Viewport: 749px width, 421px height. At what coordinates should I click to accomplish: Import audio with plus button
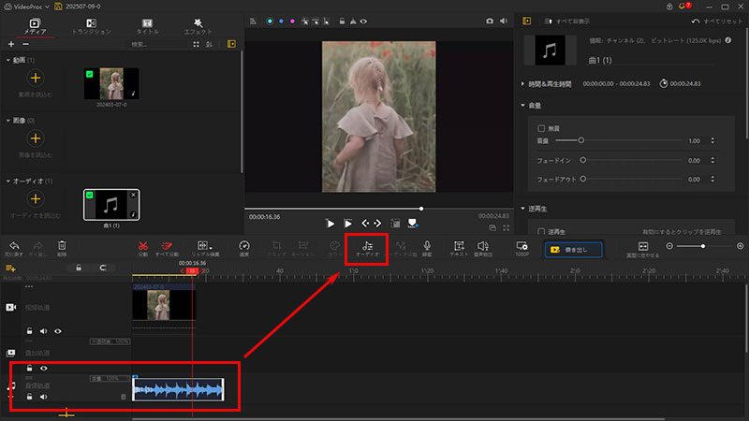(36, 198)
